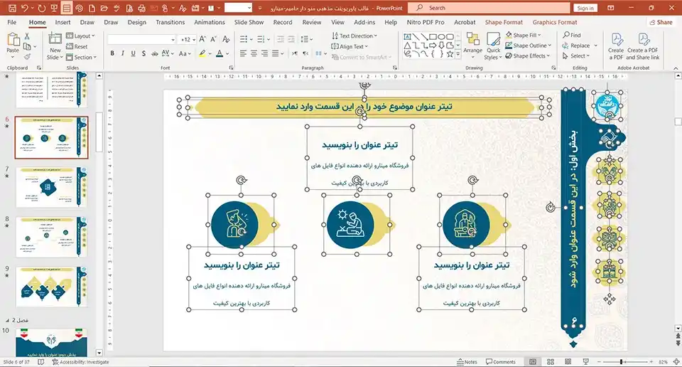Switch to the Design tab
The height and width of the screenshot is (367, 682).
pos(136,22)
